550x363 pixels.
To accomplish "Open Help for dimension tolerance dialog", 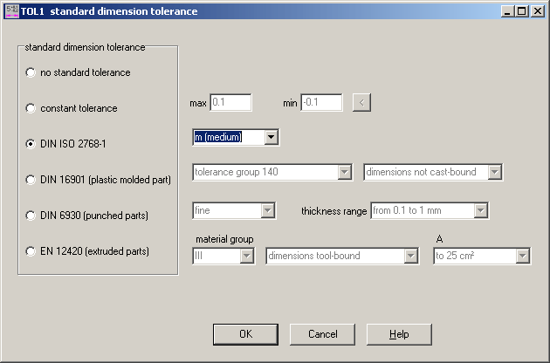I will tap(399, 334).
